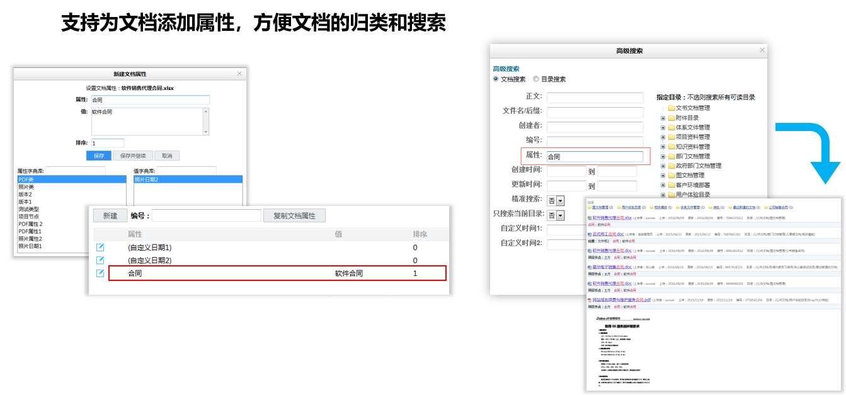
Task: Click the 文书文档管理 folder icon
Action: point(672,108)
